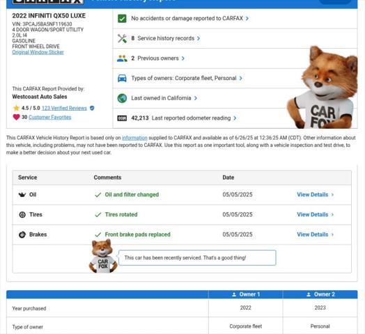View Details for Oil service
This screenshot has width=365, height=334.
pyautogui.click(x=312, y=195)
